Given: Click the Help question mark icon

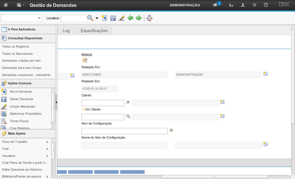Looking at the screenshot, I should pos(266,5).
